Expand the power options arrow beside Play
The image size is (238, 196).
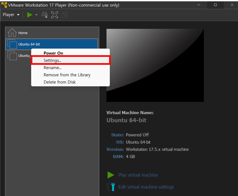tap(36, 15)
